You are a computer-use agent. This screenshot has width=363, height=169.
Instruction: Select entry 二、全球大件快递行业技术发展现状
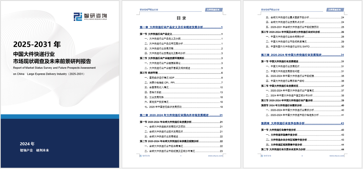pyautogui.click(x=183, y=132)
